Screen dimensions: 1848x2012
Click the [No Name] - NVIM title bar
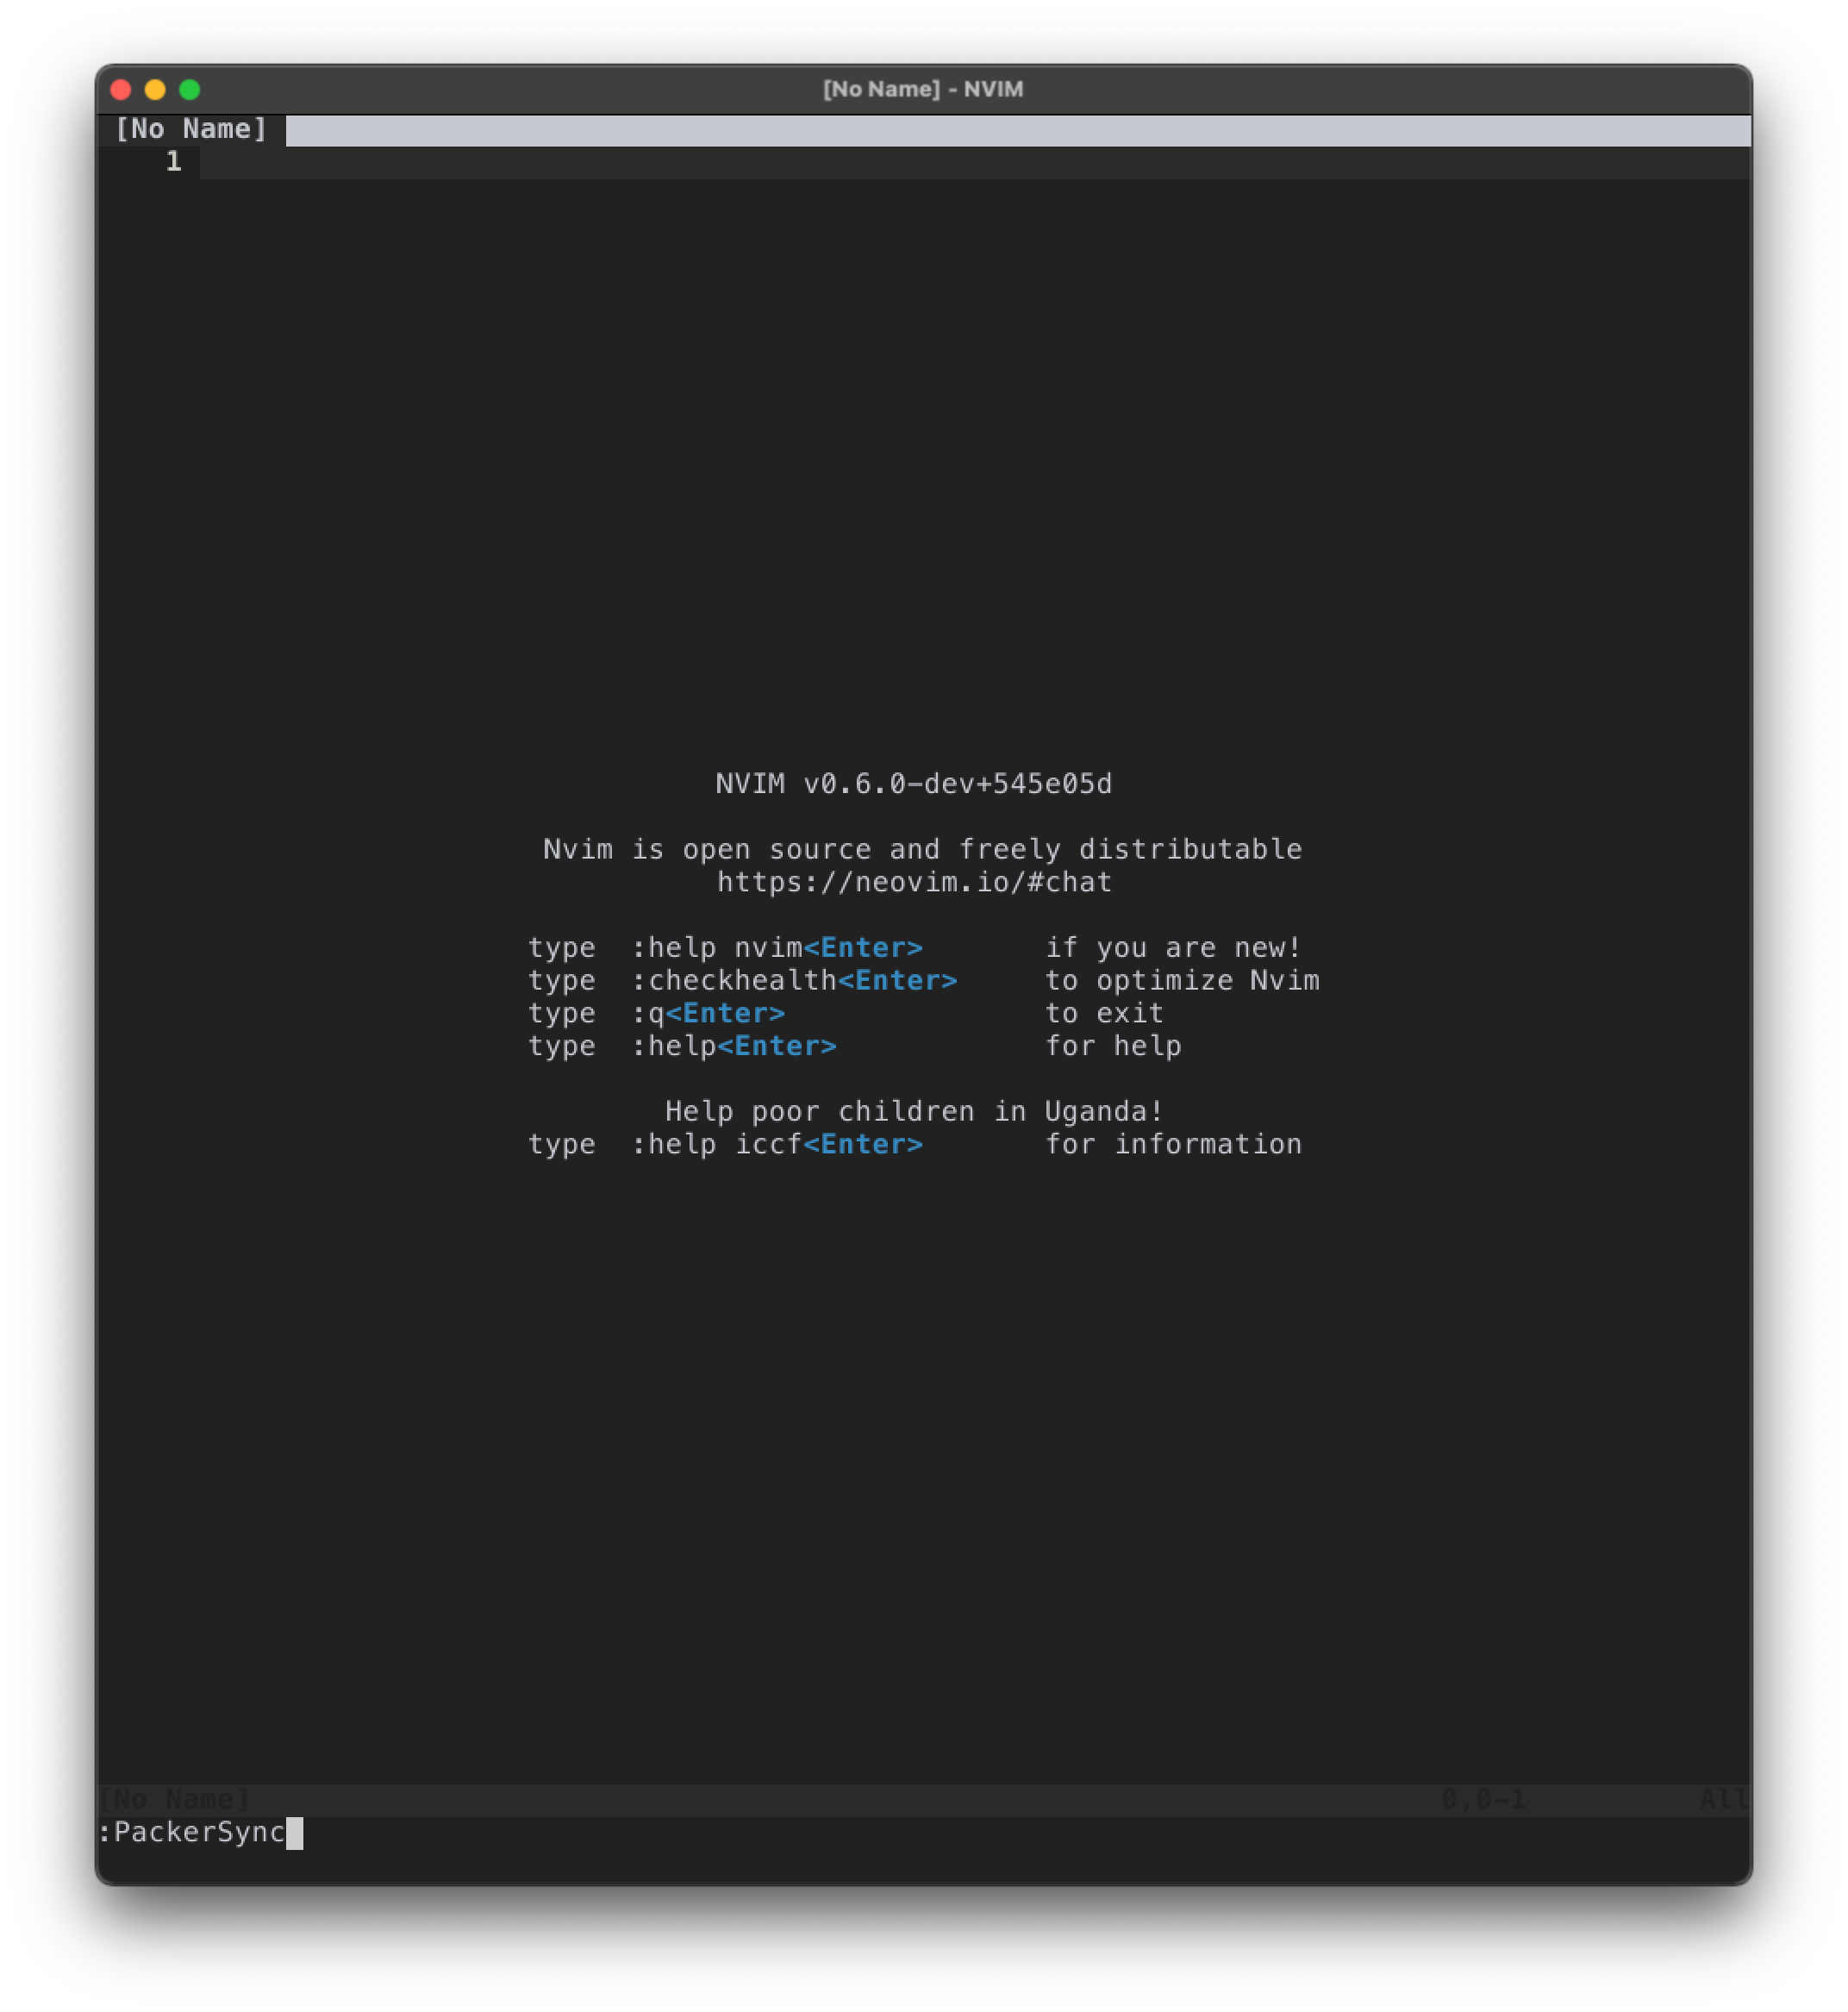(x=922, y=89)
